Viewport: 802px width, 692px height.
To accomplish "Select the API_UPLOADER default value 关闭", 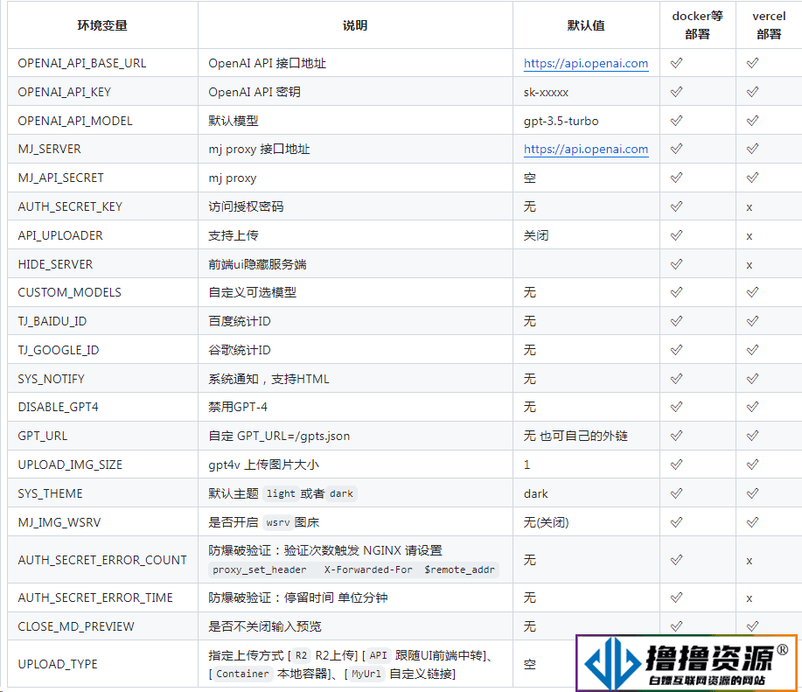I will click(x=536, y=235).
